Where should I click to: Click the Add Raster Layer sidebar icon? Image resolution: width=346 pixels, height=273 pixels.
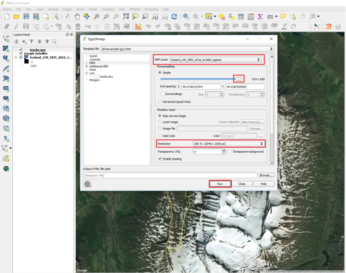tap(6, 48)
